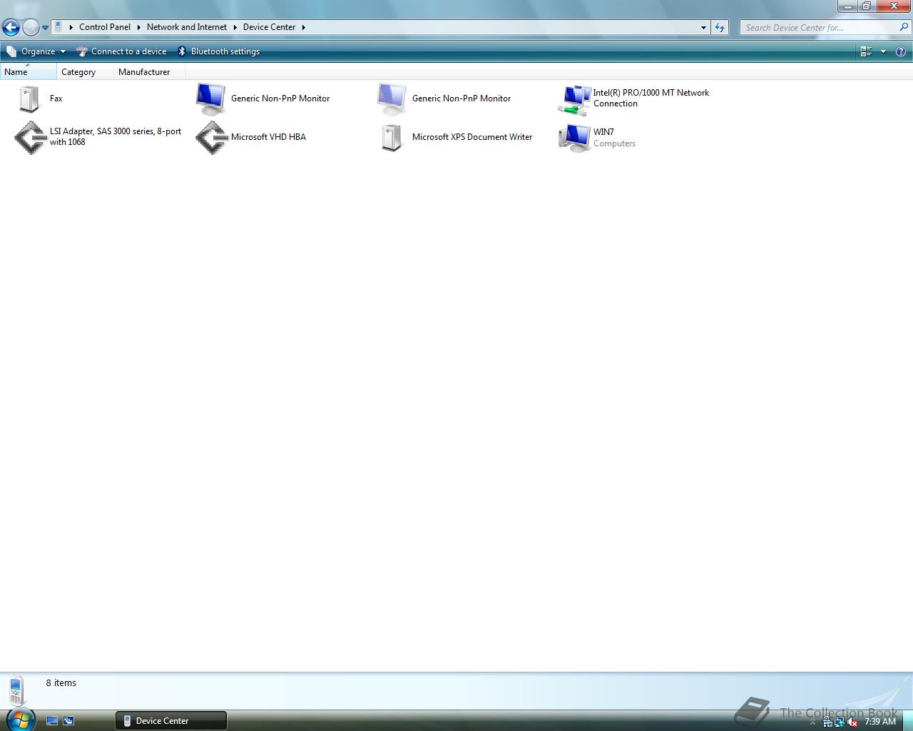Sort by the Manufacturer column header
Image resolution: width=913 pixels, height=731 pixels.
click(x=149, y=72)
